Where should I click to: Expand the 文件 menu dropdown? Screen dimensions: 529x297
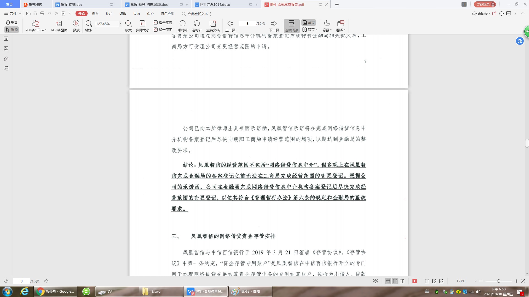tap(13, 13)
